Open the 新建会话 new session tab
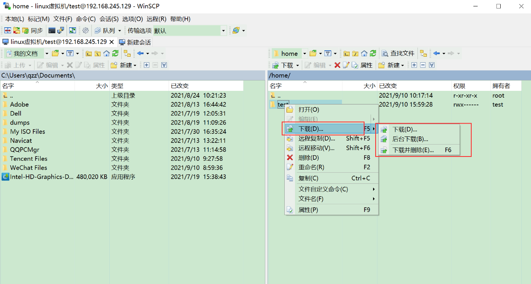Screen dimensions: 531x284 (135, 42)
